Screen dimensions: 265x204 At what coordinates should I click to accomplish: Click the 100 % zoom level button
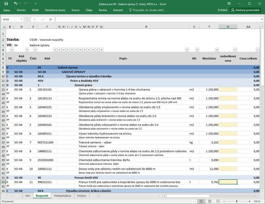point(257,201)
